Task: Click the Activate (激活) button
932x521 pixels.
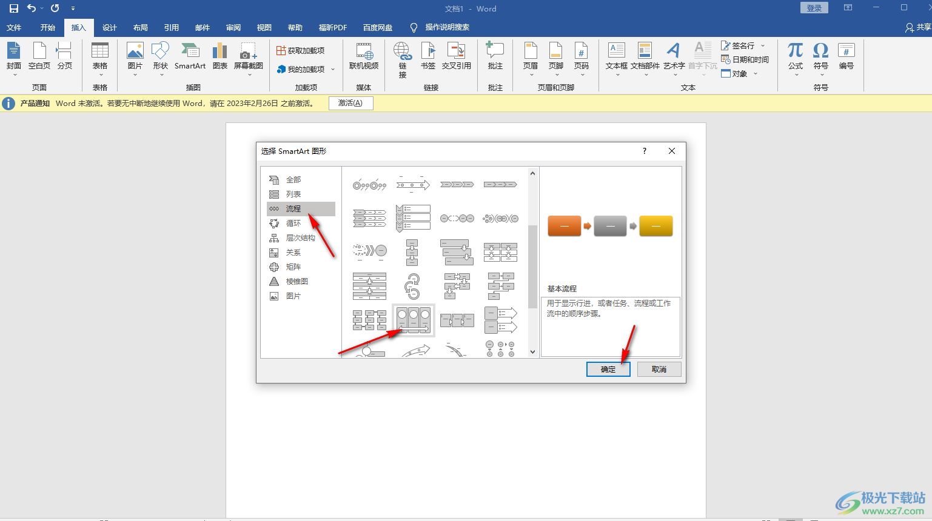Action: [350, 103]
